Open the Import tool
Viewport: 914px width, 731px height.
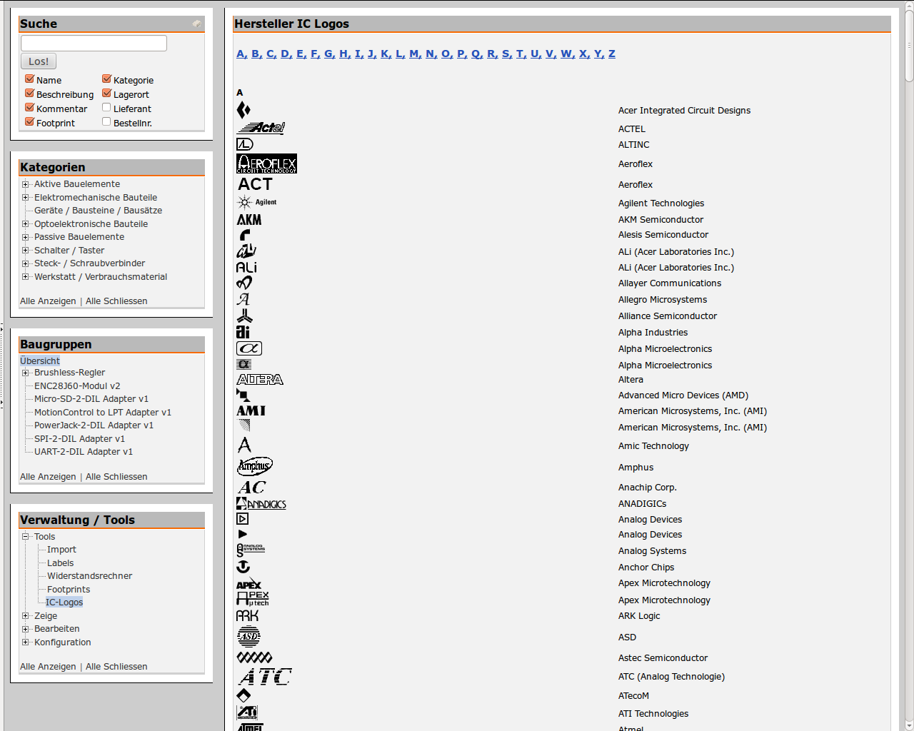61,550
